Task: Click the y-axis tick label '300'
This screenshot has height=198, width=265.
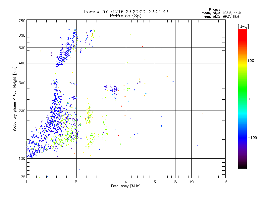Action: 22,83
